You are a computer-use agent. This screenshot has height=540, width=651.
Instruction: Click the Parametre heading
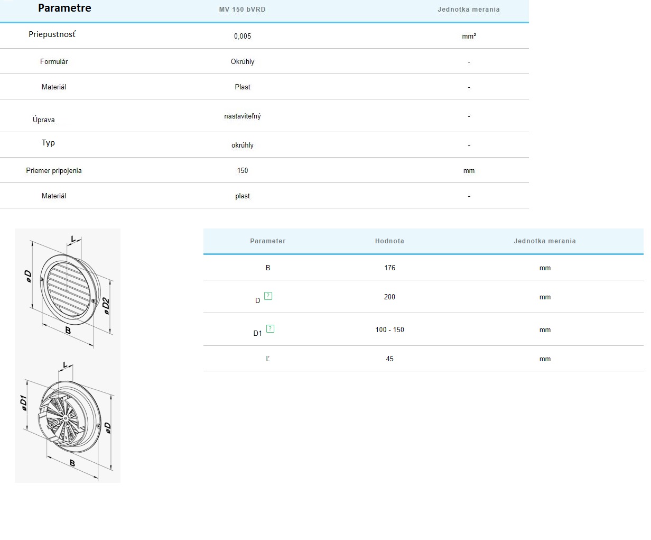pos(64,8)
